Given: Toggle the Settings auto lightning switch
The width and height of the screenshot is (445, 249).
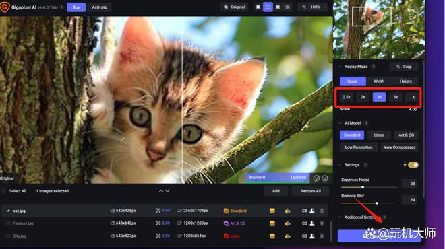Looking at the screenshot, I should [x=413, y=165].
